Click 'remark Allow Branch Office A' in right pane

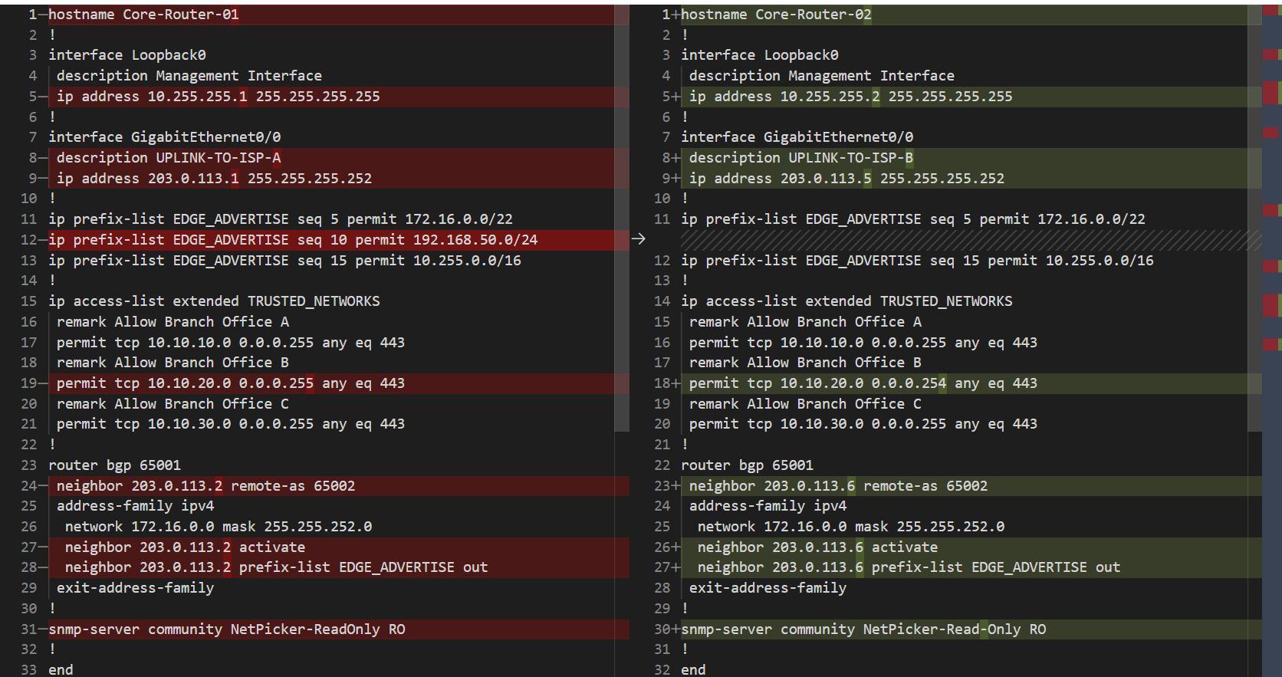pyautogui.click(x=805, y=322)
